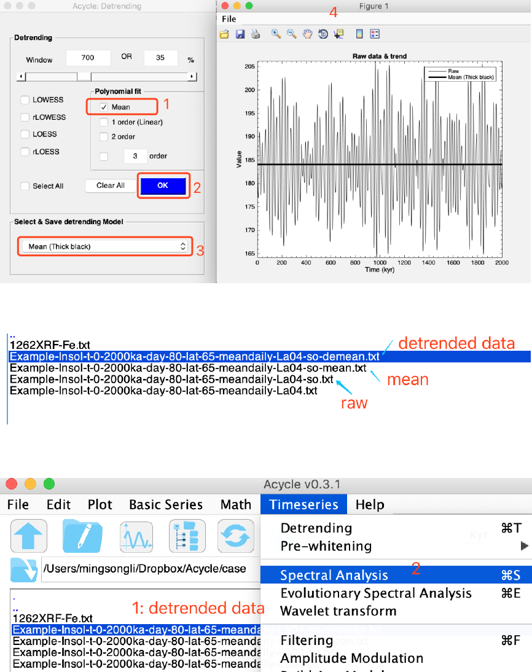Open the Plot menu
This screenshot has height=672, width=532.
[x=100, y=504]
